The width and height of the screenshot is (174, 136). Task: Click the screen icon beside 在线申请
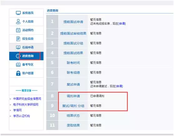pyautogui.click(x=18, y=47)
